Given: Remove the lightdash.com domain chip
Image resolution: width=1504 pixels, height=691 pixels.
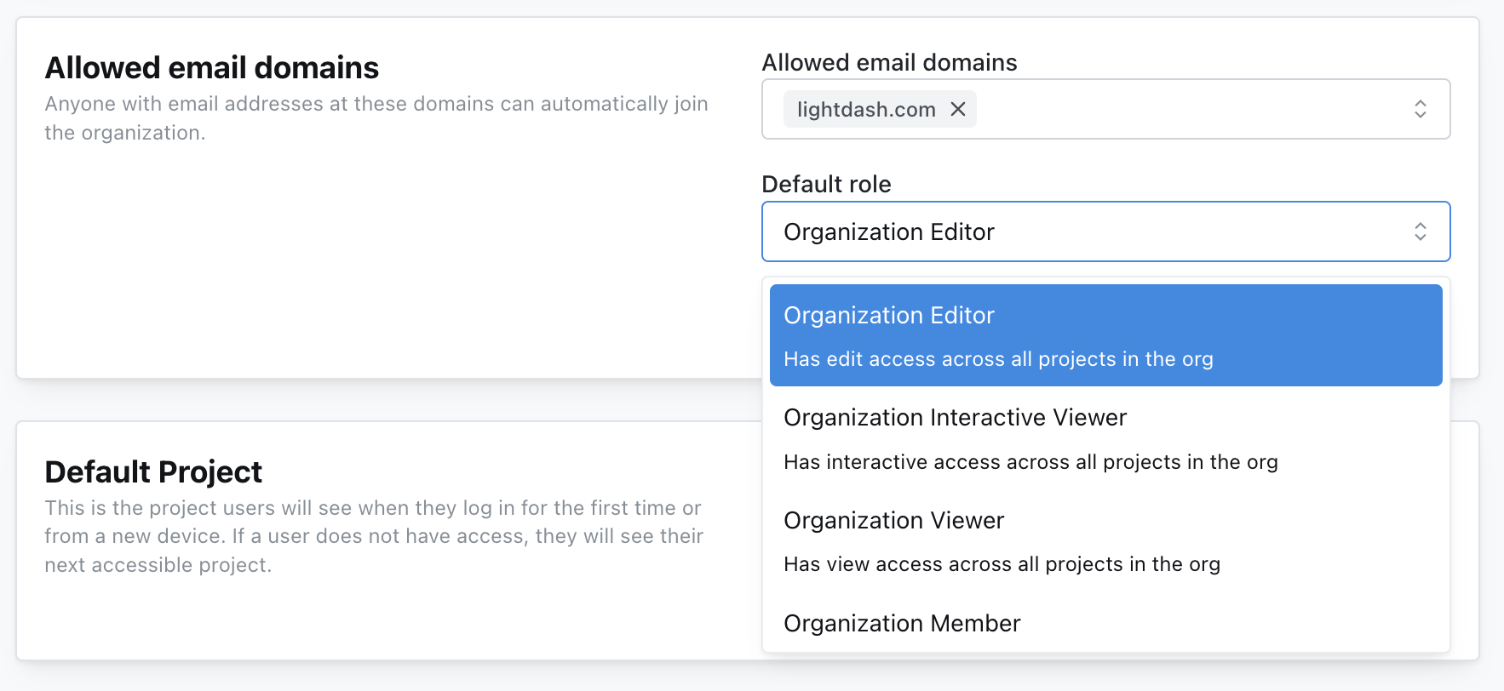Looking at the screenshot, I should tap(958, 109).
